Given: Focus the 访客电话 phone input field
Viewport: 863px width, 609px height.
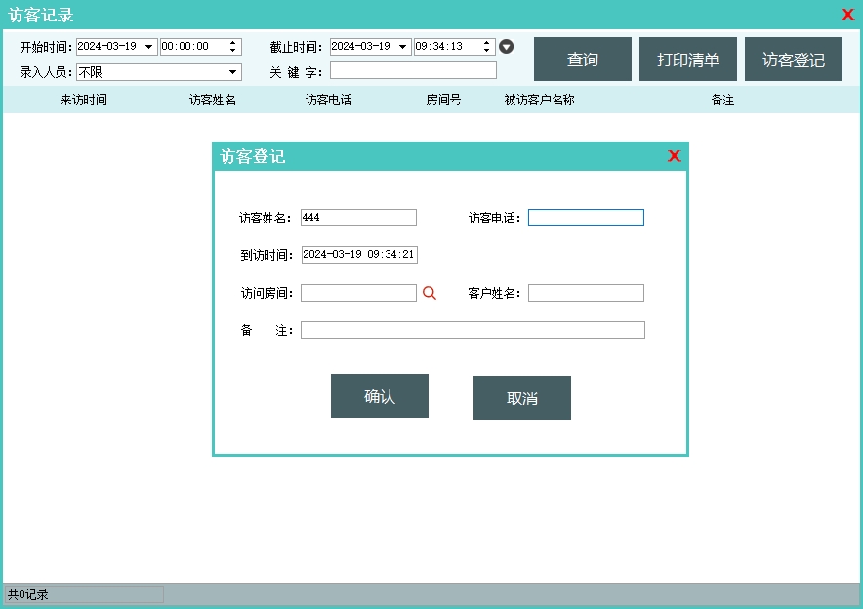Looking at the screenshot, I should tap(586, 218).
